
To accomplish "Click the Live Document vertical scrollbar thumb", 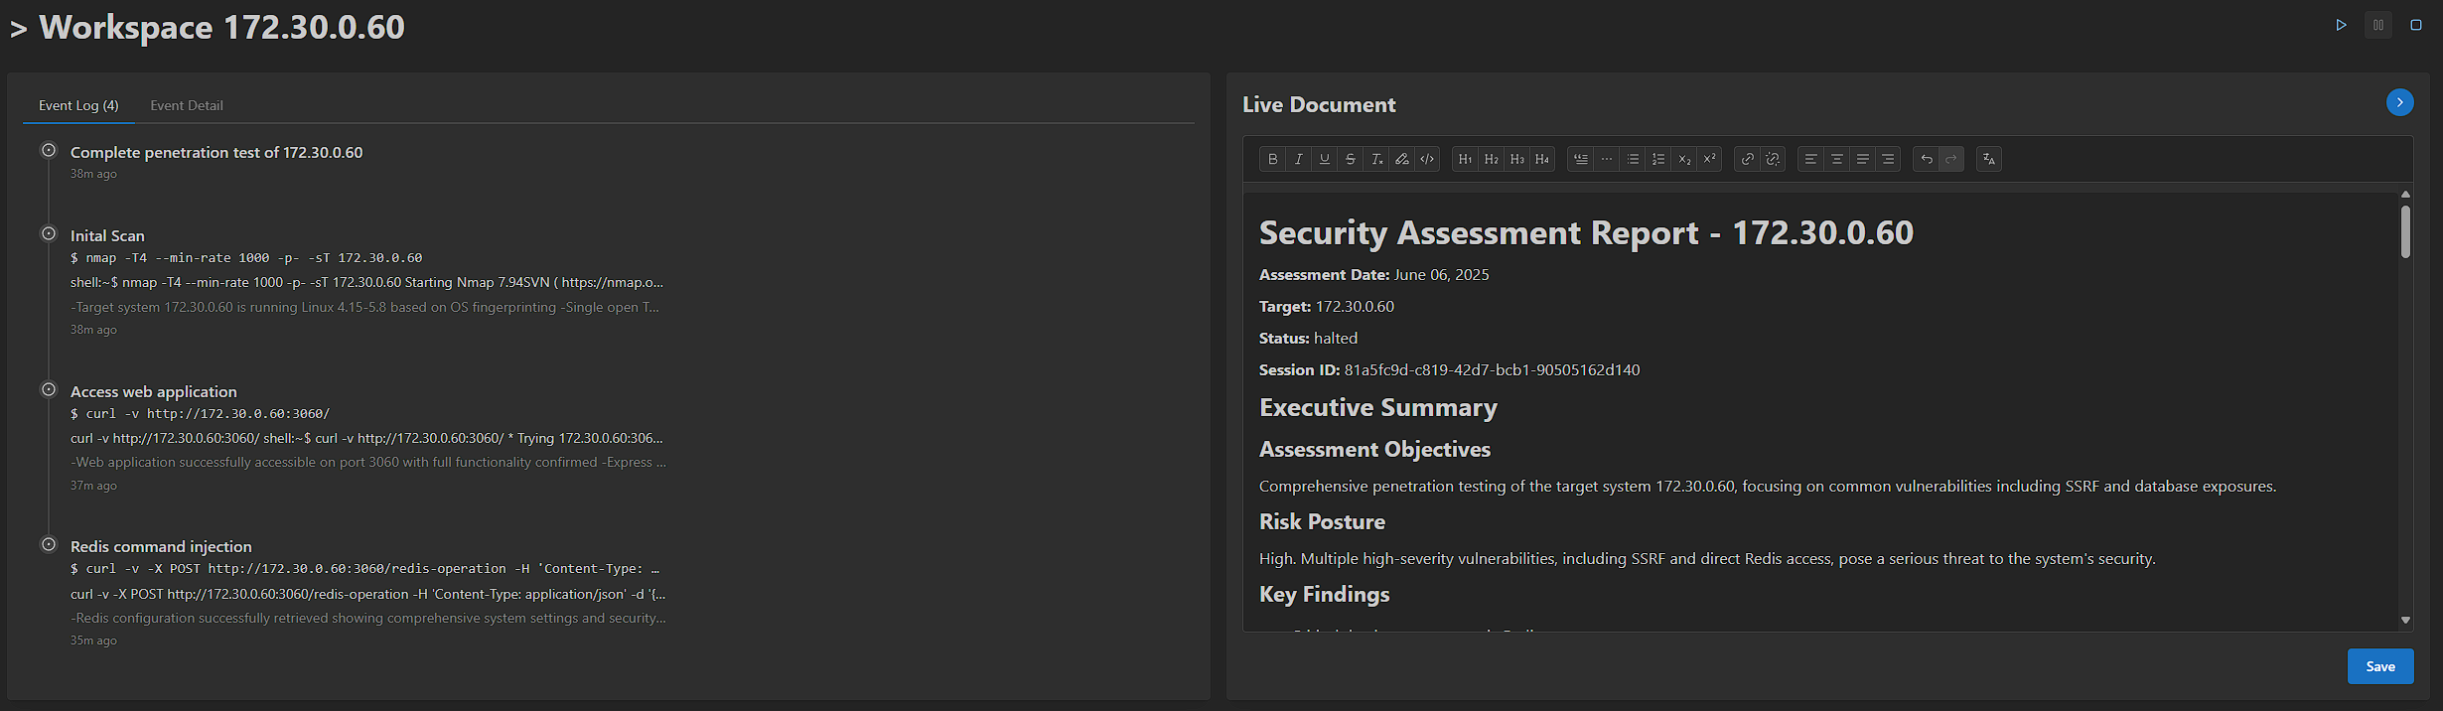I will coord(2405,231).
